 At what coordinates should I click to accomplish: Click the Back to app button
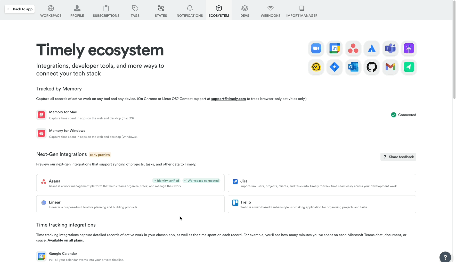click(x=20, y=9)
